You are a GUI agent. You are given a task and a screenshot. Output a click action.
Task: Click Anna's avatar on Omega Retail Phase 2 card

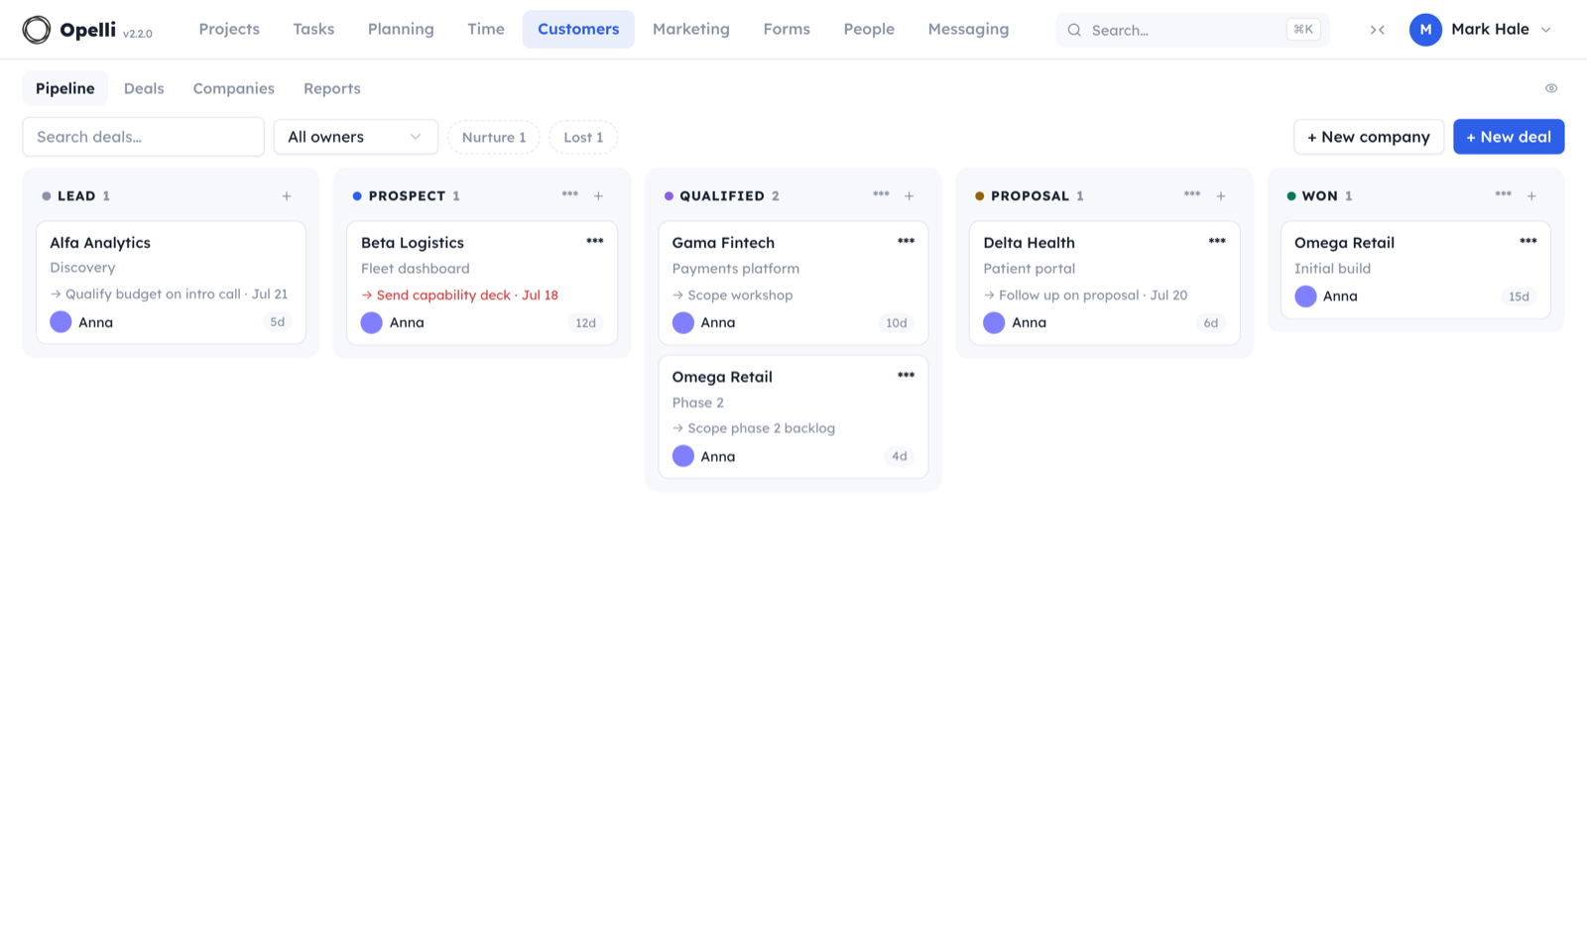pyautogui.click(x=683, y=456)
